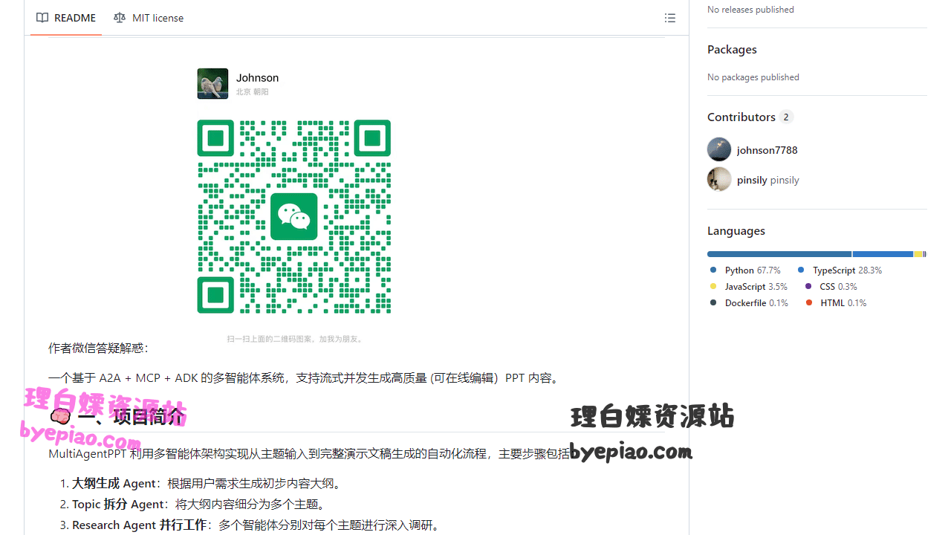Click the Python blue color dot
Viewport: 951px width, 535px height.
(713, 270)
